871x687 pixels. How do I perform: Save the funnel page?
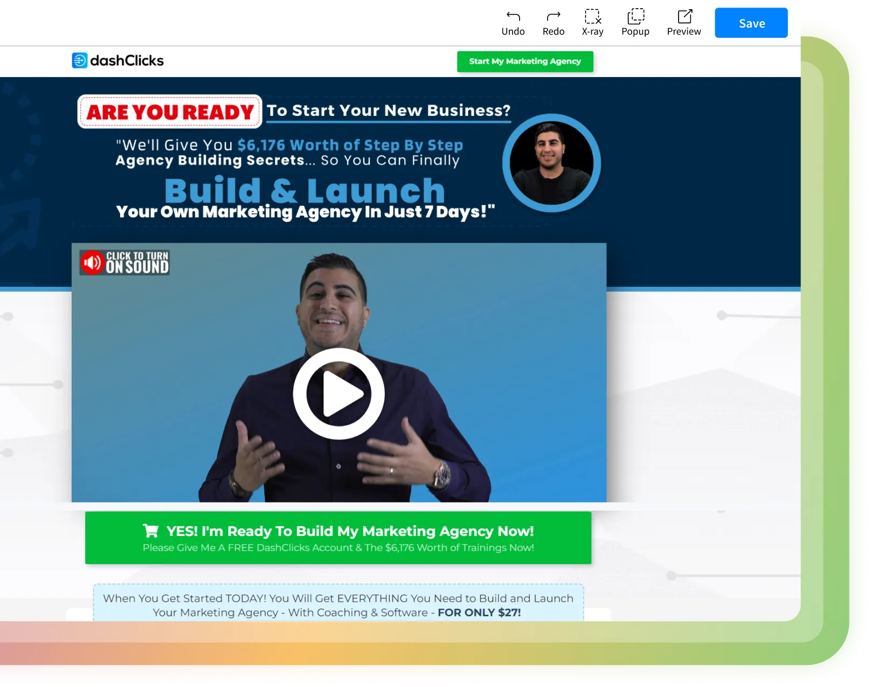pos(751,23)
